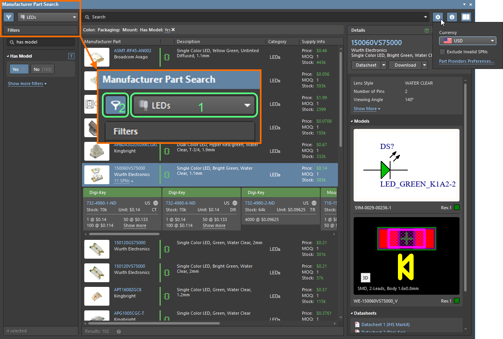Click the globe icon for 732-4980-1-ND
The height and width of the screenshot is (339, 503).
click(156, 203)
